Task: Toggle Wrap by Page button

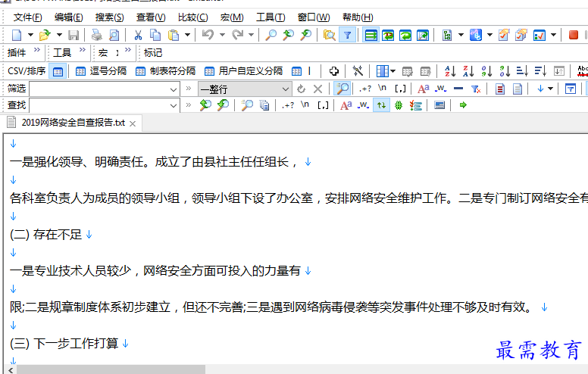Action: point(422,36)
